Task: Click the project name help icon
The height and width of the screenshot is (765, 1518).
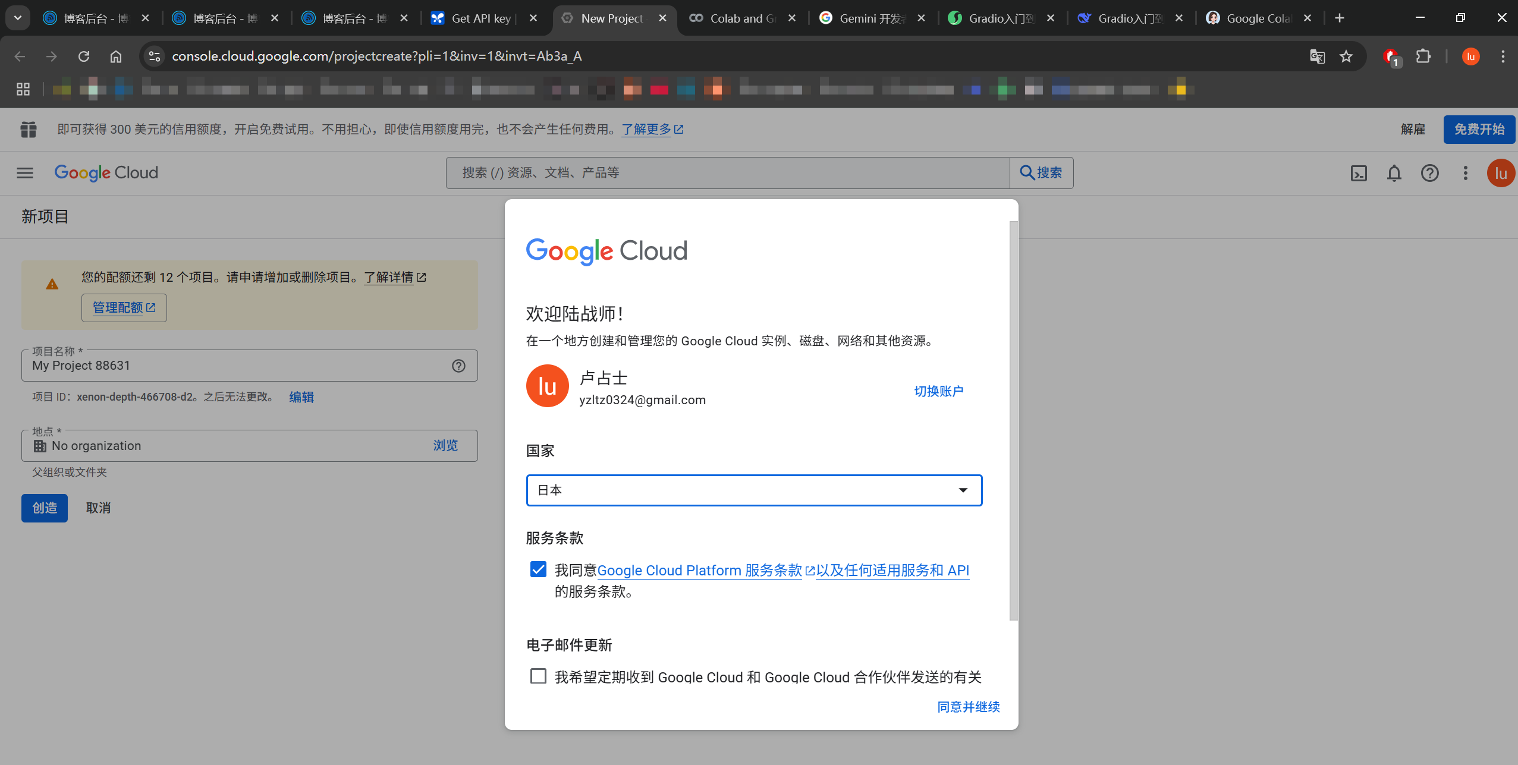Action: 458,366
